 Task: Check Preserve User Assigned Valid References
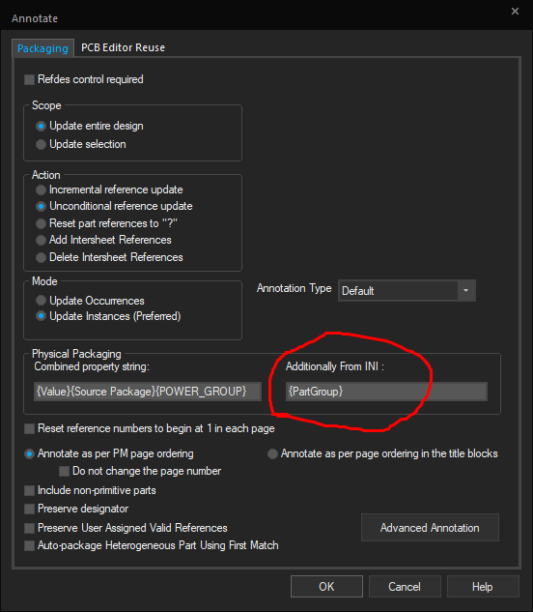[29, 528]
